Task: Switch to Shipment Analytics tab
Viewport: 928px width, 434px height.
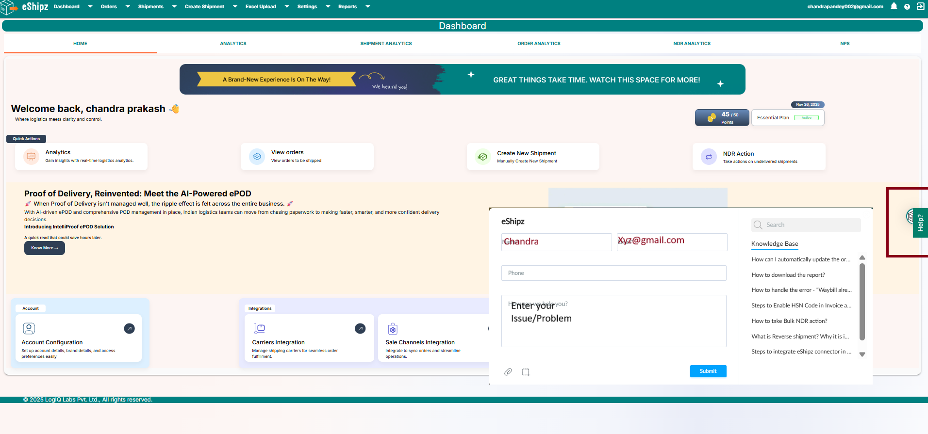Action: point(386,44)
